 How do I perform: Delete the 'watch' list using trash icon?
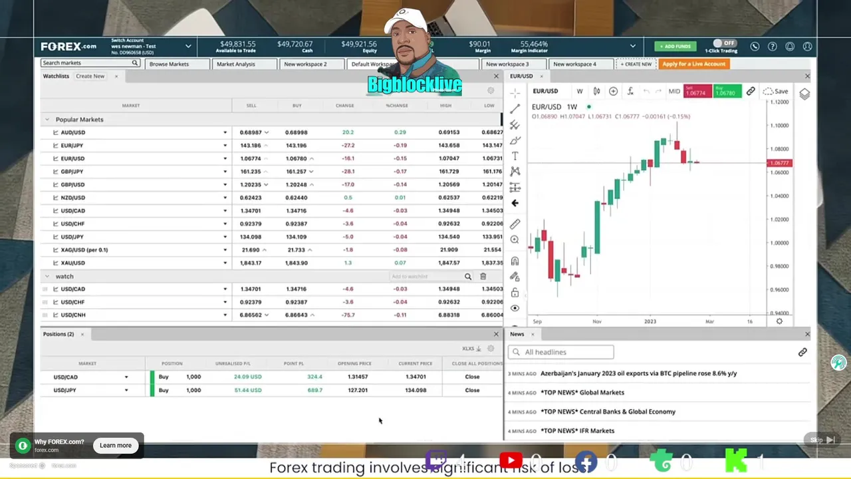pos(483,277)
